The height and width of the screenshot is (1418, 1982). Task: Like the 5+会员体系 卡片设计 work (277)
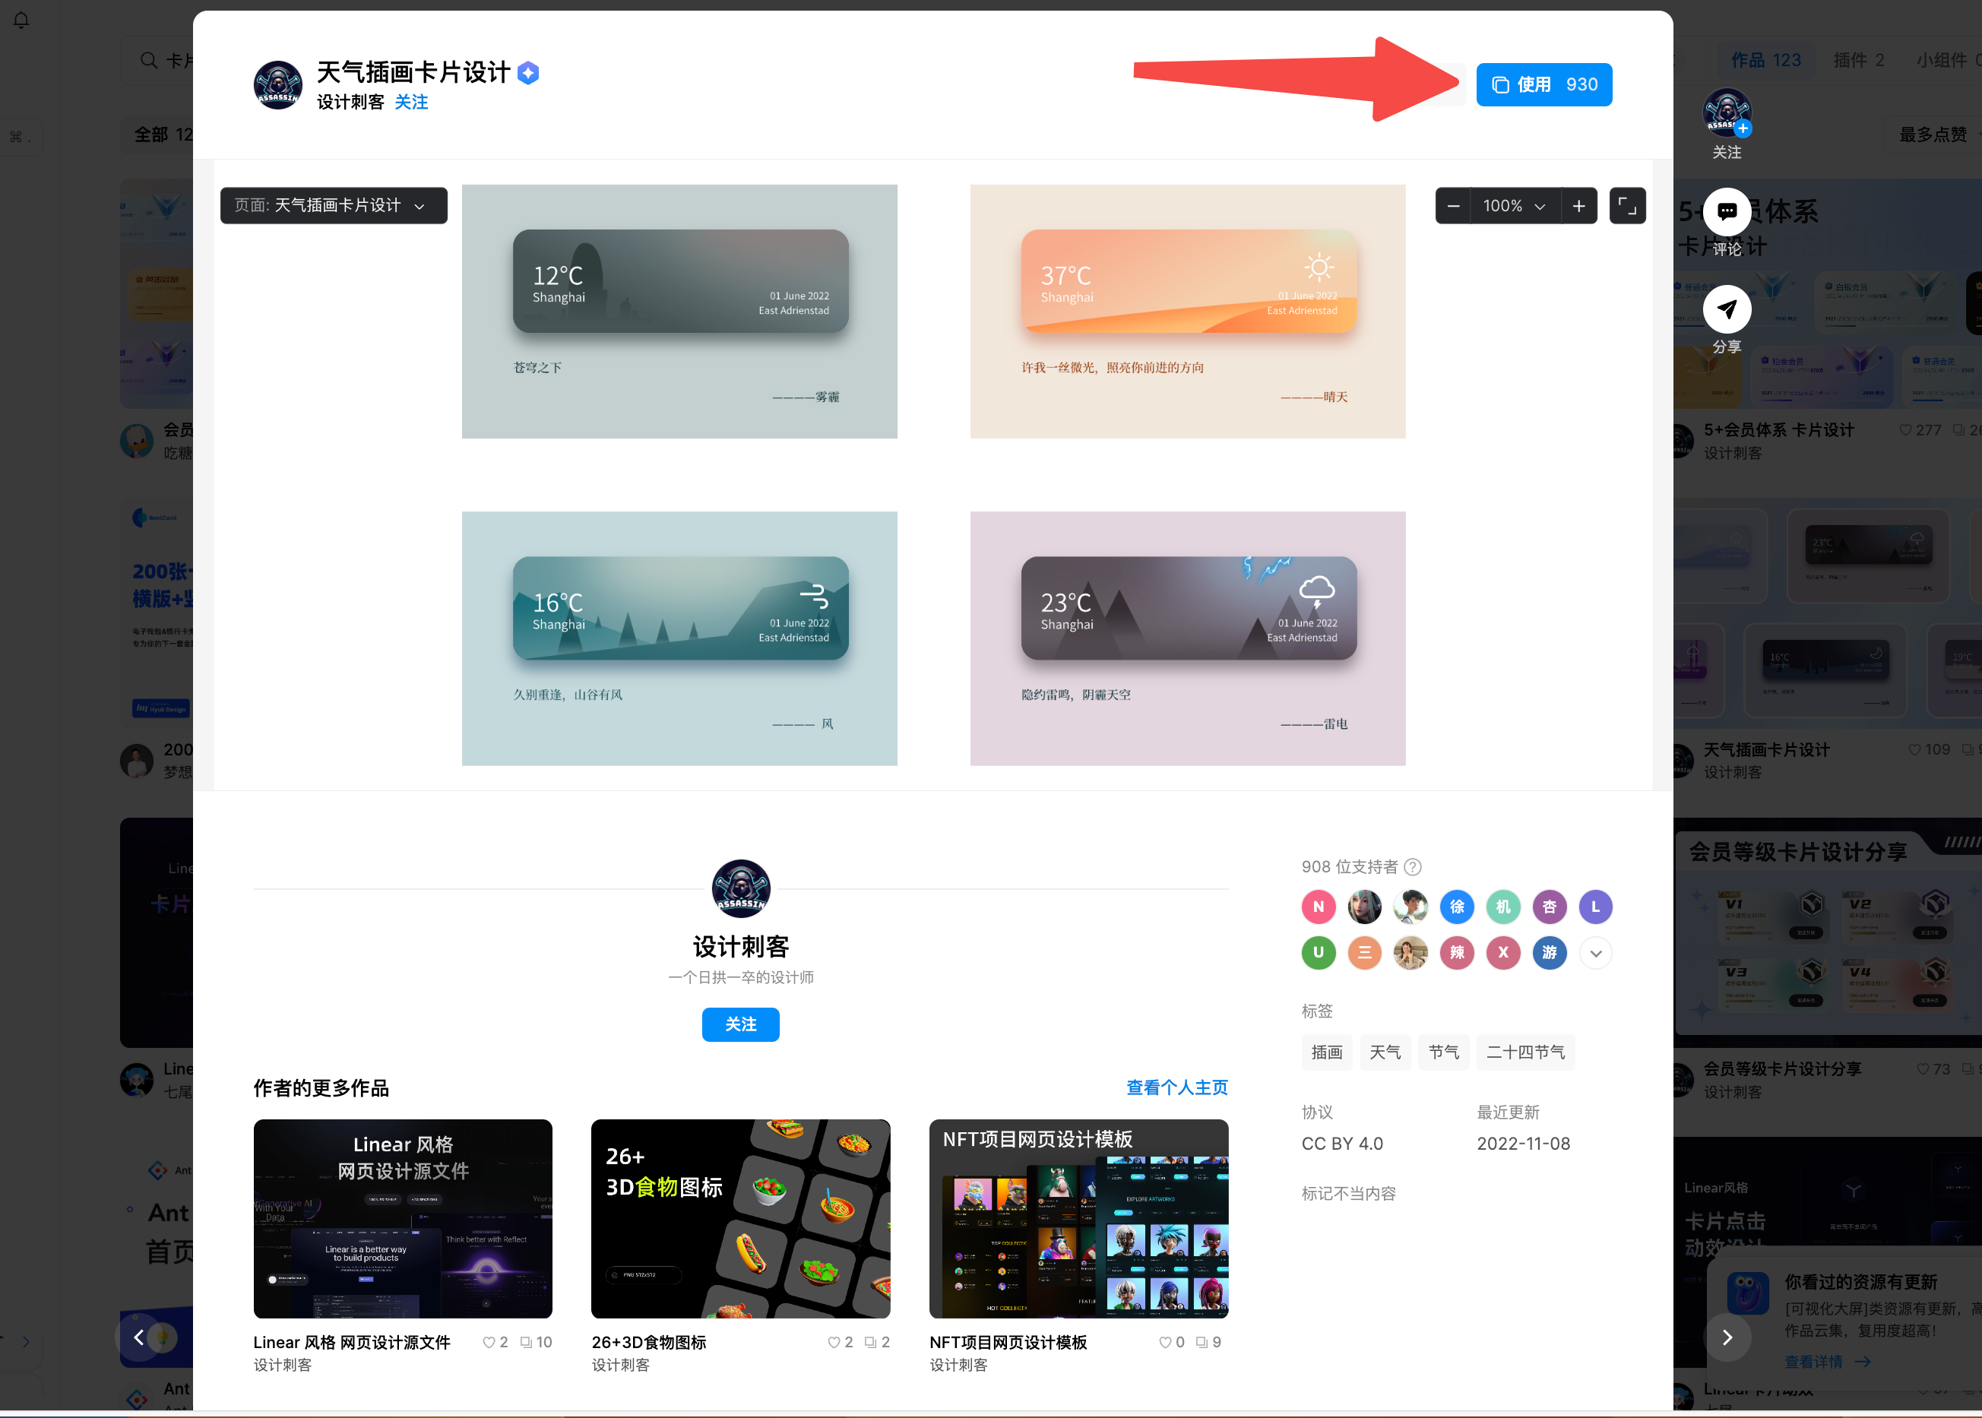(1905, 430)
